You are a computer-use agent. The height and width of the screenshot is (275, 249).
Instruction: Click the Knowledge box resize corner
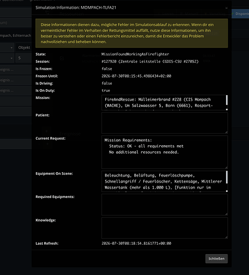point(226,237)
